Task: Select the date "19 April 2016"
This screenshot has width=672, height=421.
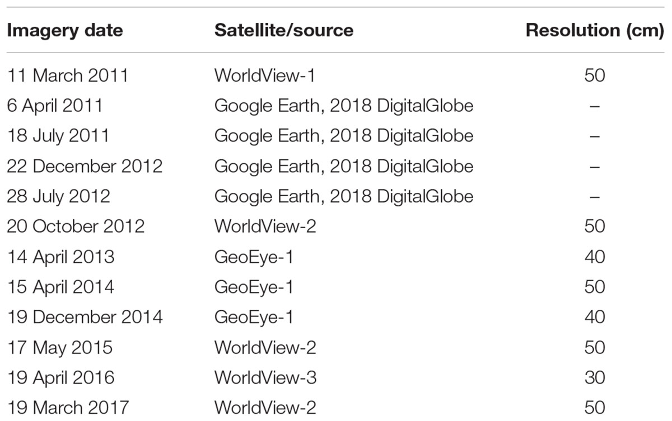Action: click(x=60, y=377)
